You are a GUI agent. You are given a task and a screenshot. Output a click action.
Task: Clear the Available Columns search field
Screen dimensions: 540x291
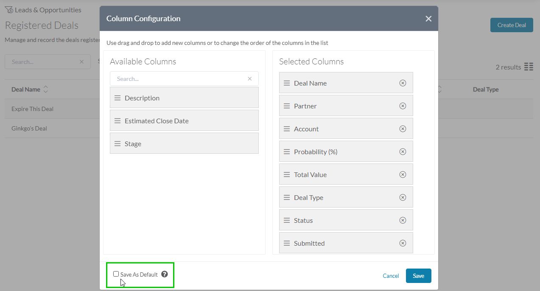(250, 79)
